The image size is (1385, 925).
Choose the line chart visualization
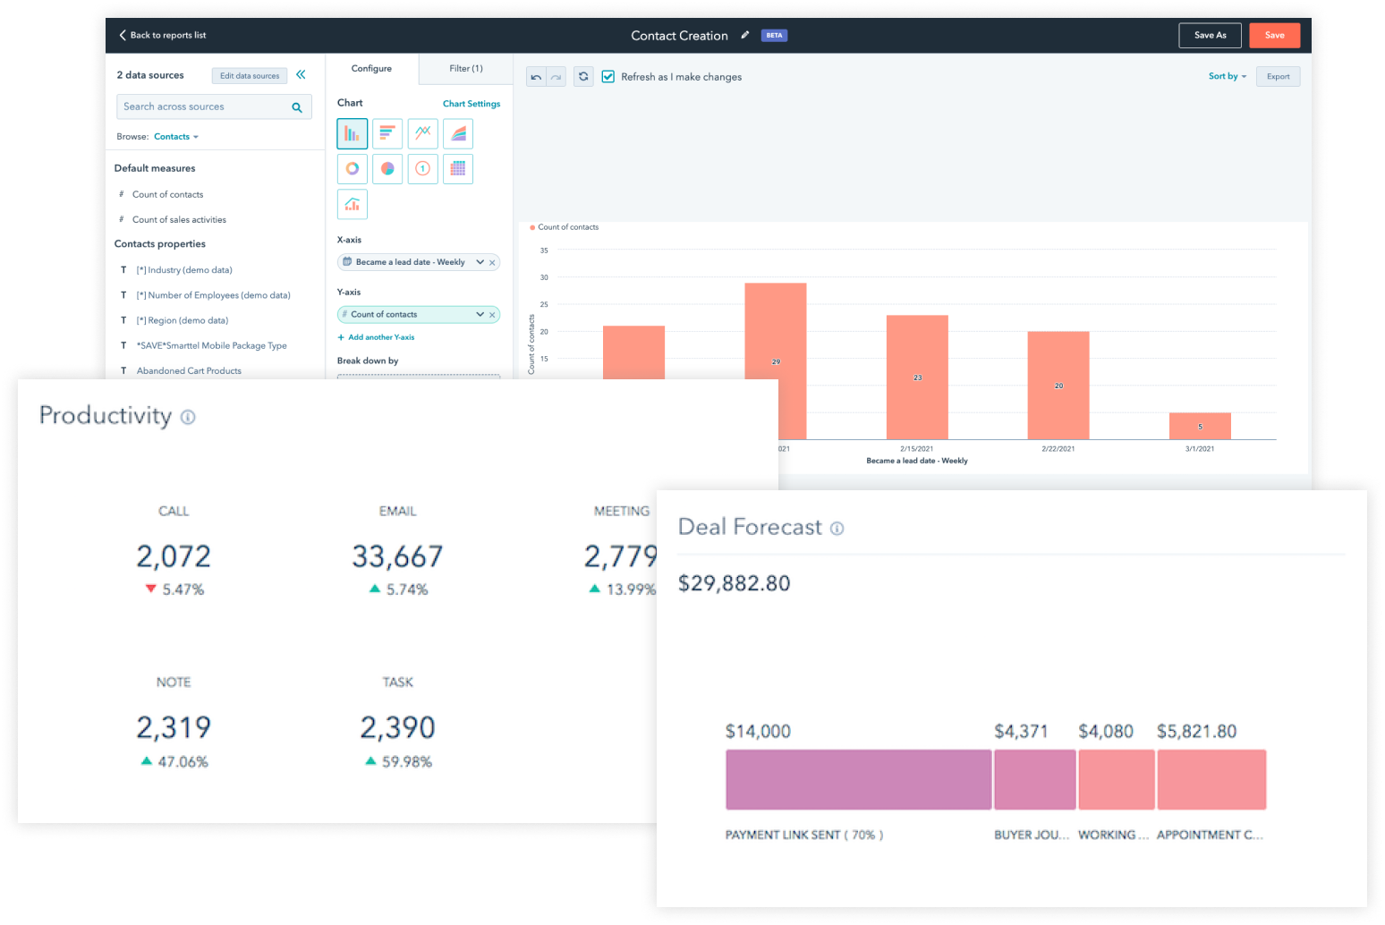click(x=422, y=133)
